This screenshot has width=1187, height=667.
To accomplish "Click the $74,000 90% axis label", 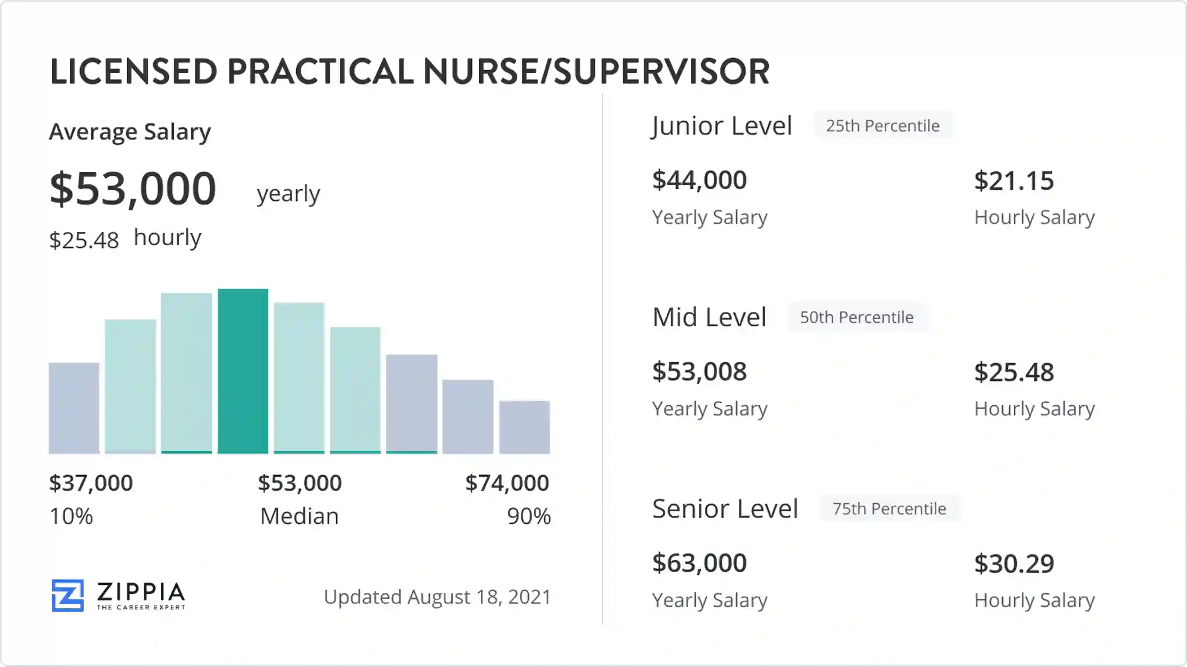I will click(x=507, y=483).
